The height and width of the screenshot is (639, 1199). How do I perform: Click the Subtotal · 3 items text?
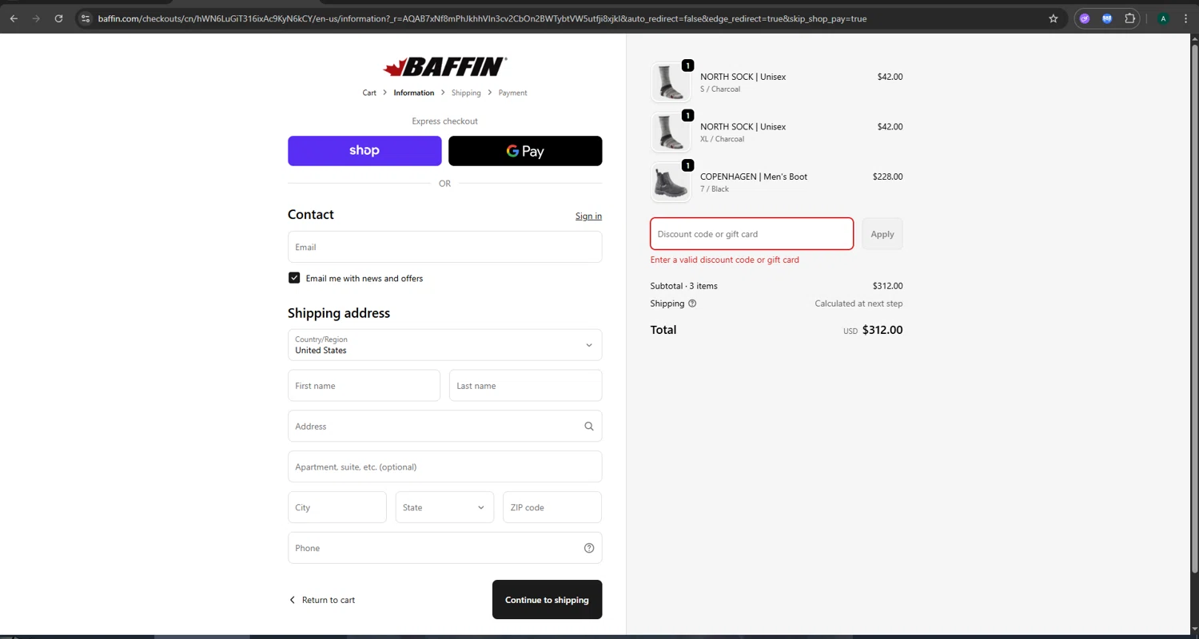pos(684,286)
